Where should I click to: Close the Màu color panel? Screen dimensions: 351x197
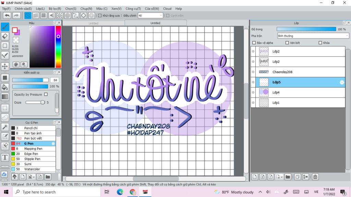pyautogui.click(x=59, y=23)
